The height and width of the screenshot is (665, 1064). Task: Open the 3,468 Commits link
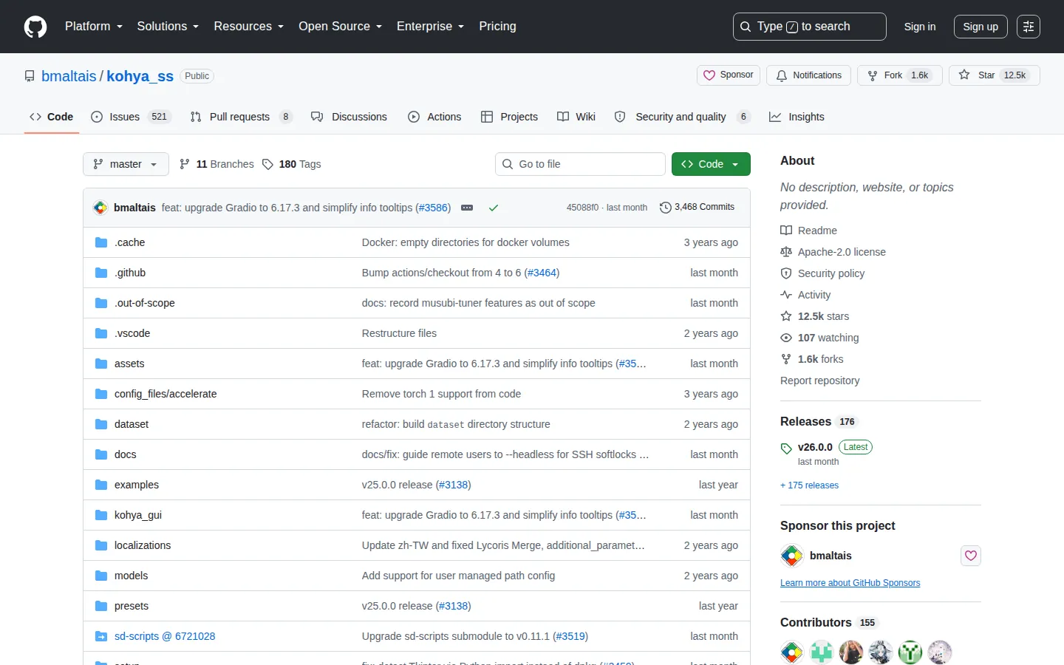pyautogui.click(x=697, y=208)
